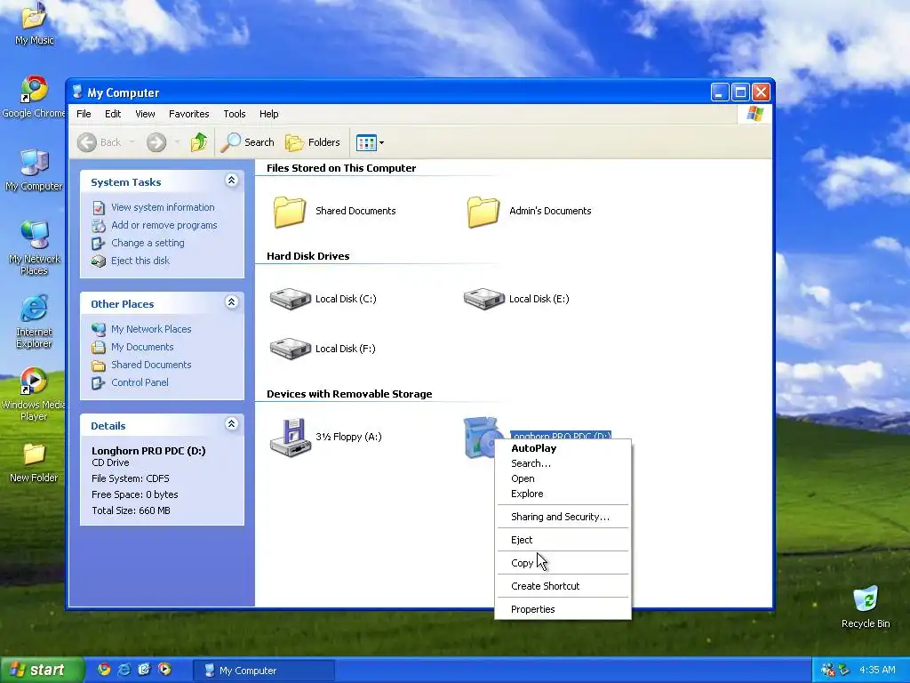This screenshot has height=683, width=910.
Task: Collapse the Details panel
Action: (x=232, y=424)
